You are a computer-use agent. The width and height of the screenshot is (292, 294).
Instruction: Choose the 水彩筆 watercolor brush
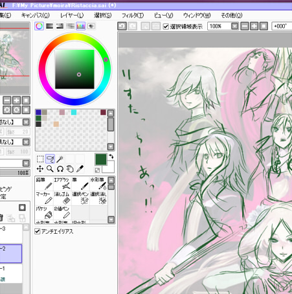98,183
